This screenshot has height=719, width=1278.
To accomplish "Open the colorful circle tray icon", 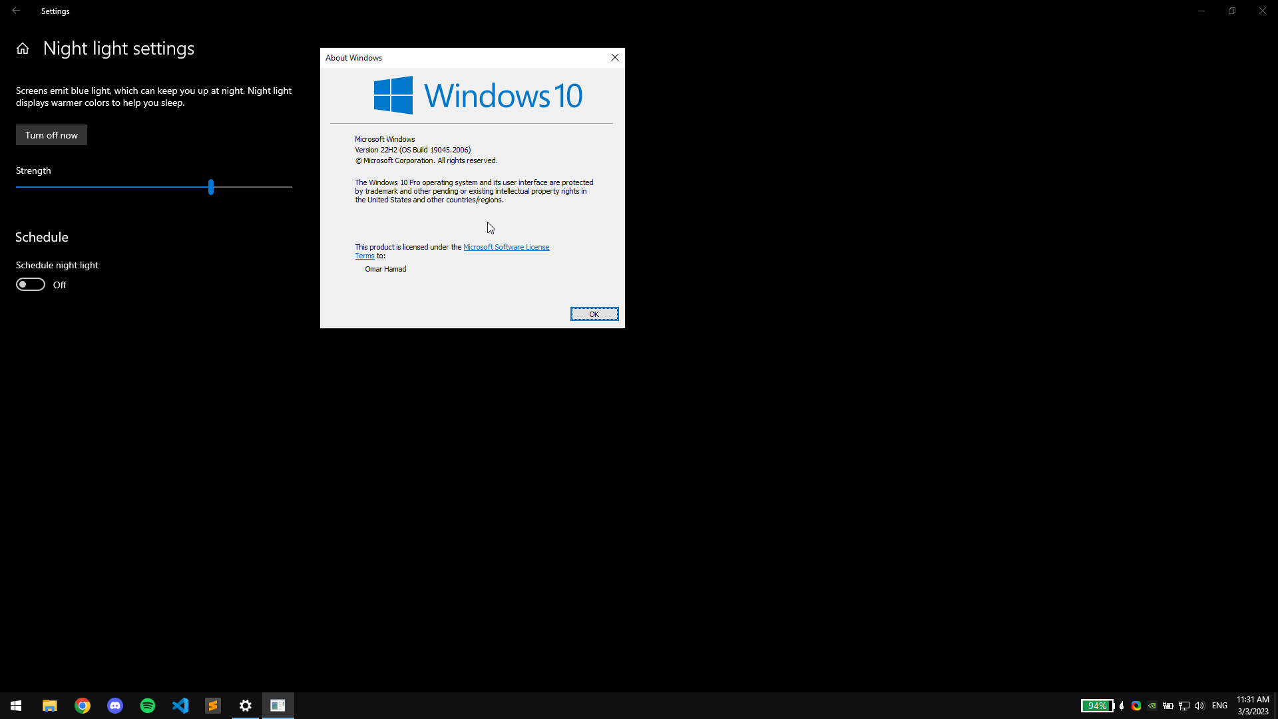I will coord(1136,706).
